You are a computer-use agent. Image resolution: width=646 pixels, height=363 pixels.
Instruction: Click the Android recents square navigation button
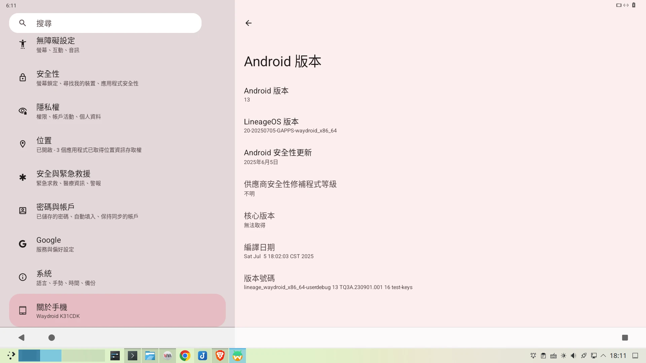point(625,337)
